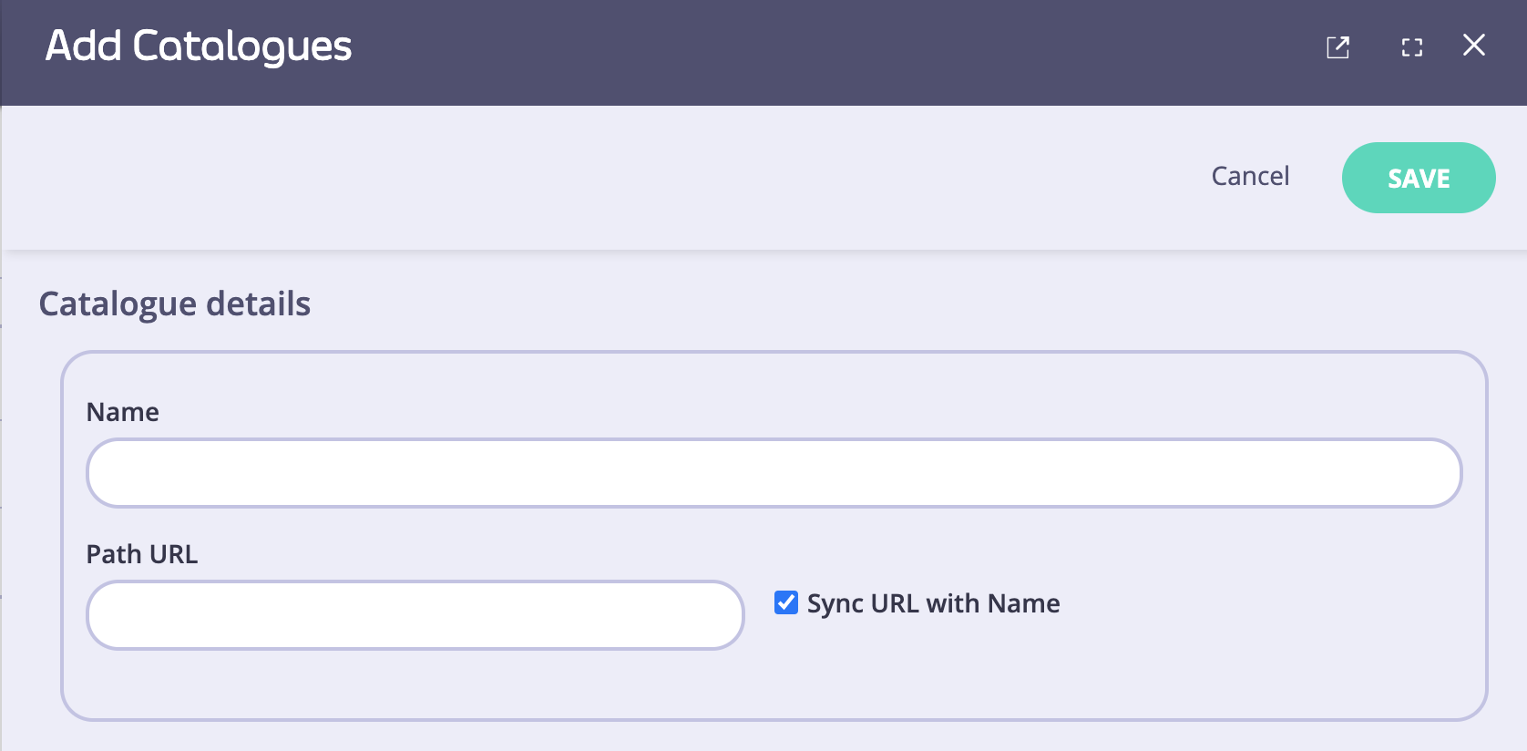The width and height of the screenshot is (1527, 751).
Task: Uncheck the Sync URL with Name checkbox
Action: coord(785,602)
